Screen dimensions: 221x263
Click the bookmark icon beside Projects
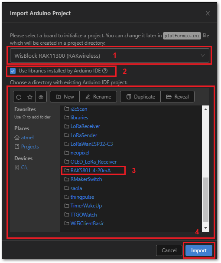click(x=17, y=147)
